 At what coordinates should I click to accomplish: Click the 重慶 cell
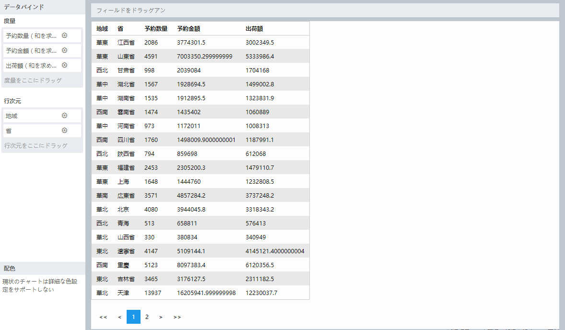123,265
